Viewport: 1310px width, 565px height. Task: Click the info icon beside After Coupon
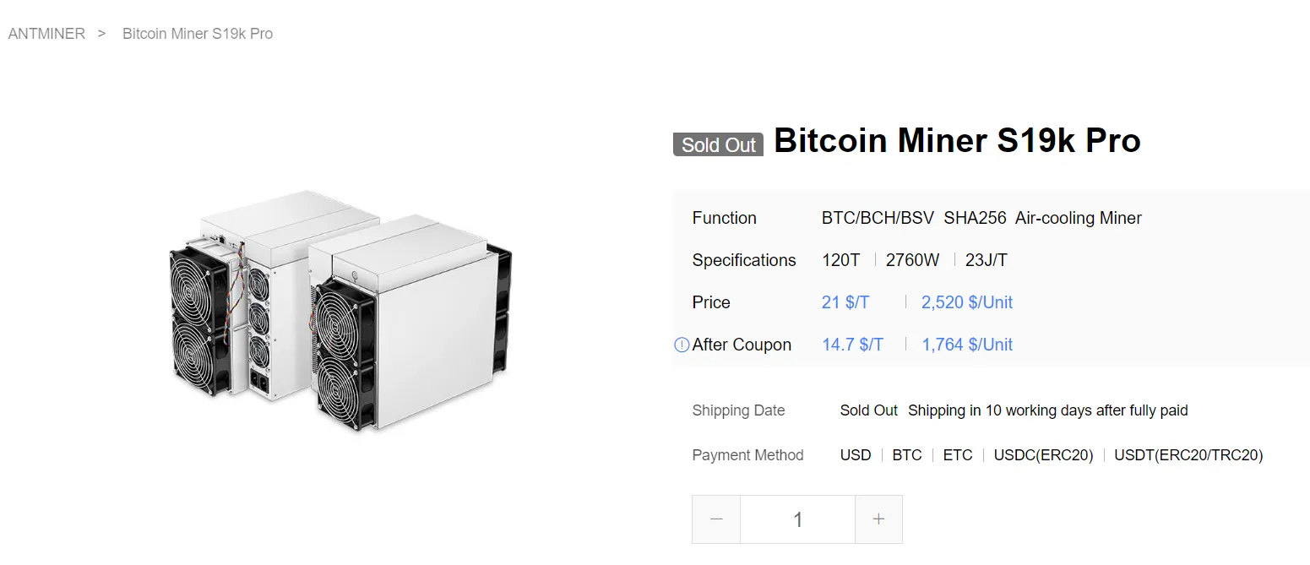[x=682, y=345]
